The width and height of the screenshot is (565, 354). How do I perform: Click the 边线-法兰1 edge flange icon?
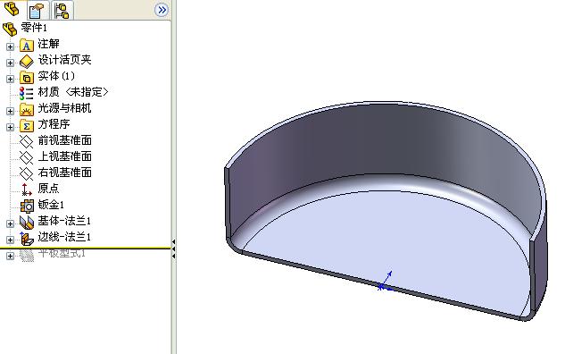26,239
